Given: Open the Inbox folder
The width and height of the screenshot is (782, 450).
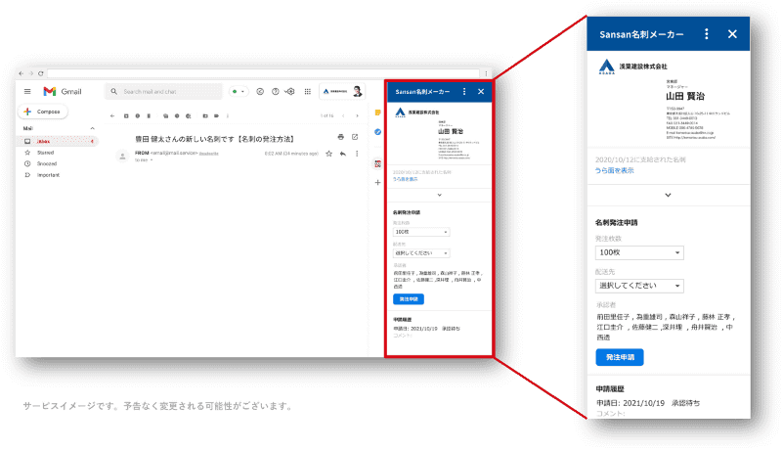Looking at the screenshot, I should pyautogui.click(x=58, y=142).
